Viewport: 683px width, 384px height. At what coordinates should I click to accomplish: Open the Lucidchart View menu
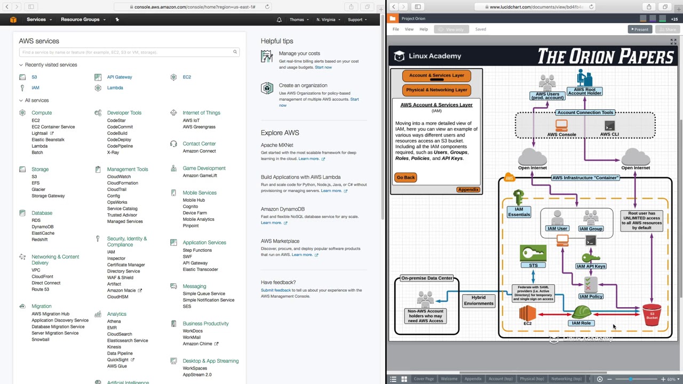click(409, 29)
